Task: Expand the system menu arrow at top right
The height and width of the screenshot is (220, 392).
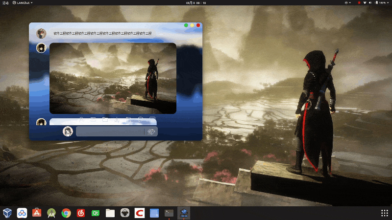Action: pos(388,3)
